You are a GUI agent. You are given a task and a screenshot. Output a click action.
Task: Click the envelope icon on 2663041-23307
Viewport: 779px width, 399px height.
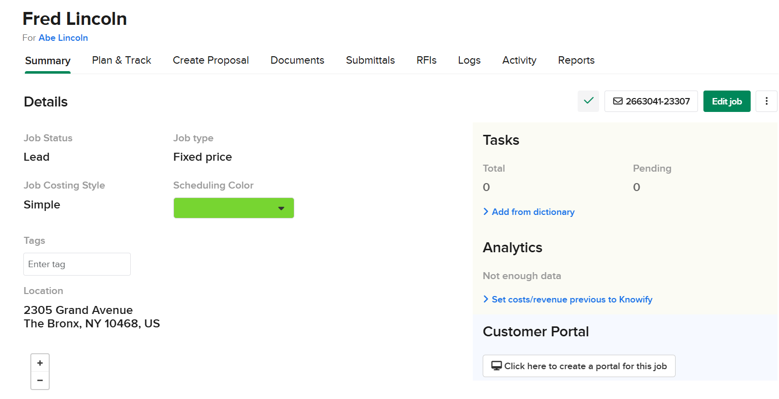(x=618, y=101)
